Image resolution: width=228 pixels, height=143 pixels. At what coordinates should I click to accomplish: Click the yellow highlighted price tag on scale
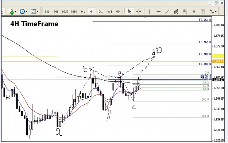(x=218, y=56)
